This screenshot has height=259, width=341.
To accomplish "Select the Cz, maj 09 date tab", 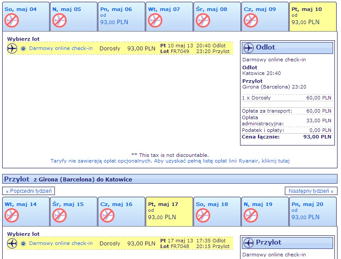I will (265, 17).
